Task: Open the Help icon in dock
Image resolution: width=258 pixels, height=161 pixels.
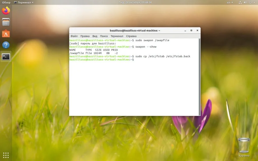Action: pos(6,45)
